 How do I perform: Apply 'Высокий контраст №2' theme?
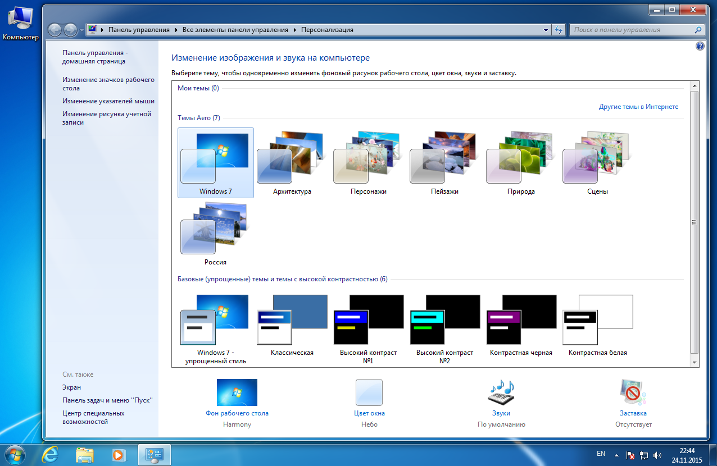point(445,328)
